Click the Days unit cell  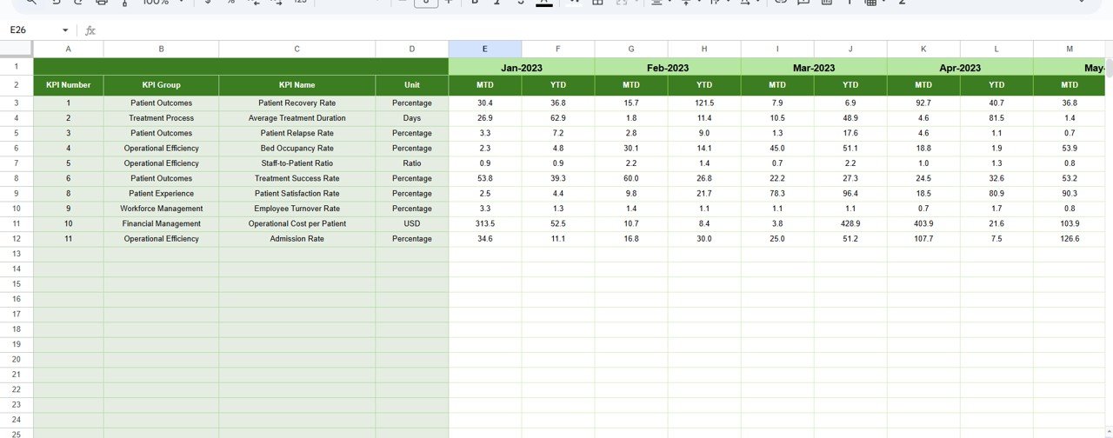coord(412,118)
